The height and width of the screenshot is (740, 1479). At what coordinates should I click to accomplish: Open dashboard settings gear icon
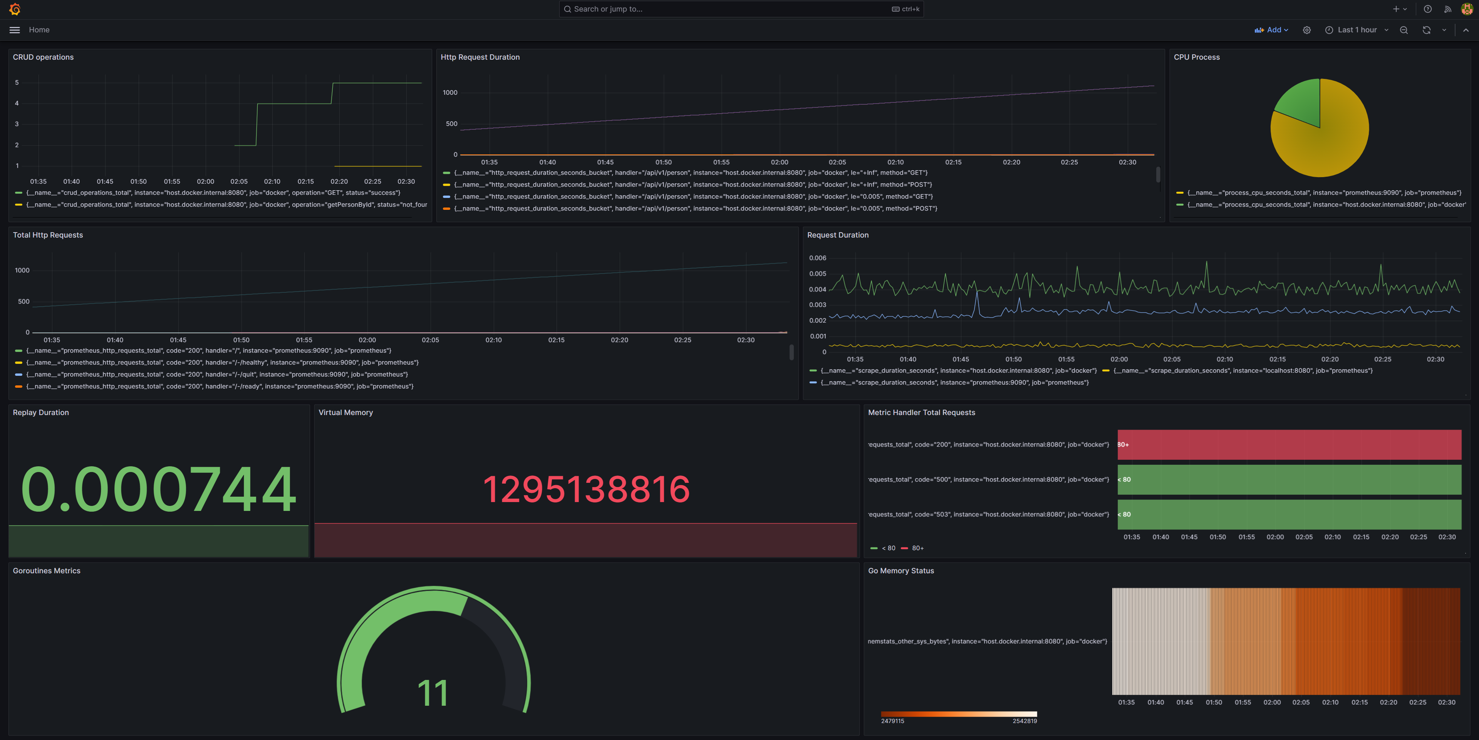click(1307, 30)
